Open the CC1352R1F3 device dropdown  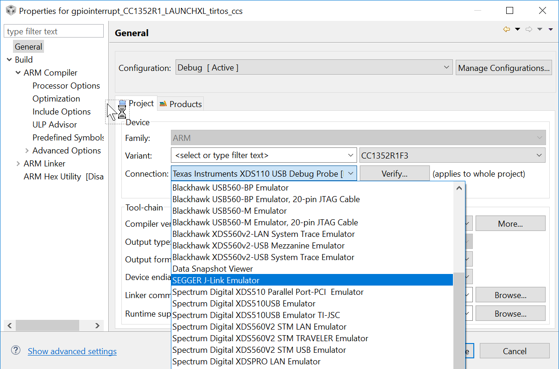539,155
